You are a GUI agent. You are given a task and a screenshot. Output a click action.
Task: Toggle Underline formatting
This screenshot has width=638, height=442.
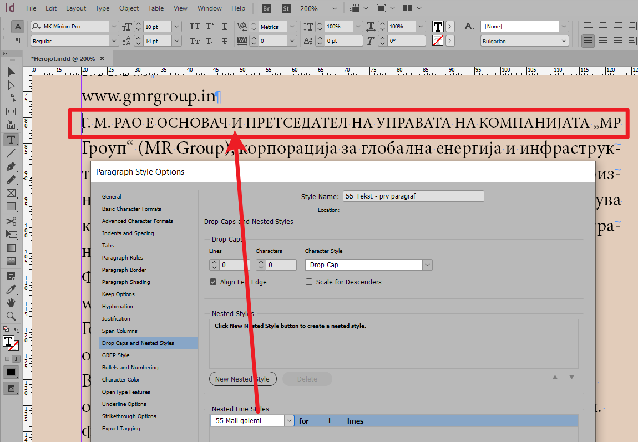(225, 27)
